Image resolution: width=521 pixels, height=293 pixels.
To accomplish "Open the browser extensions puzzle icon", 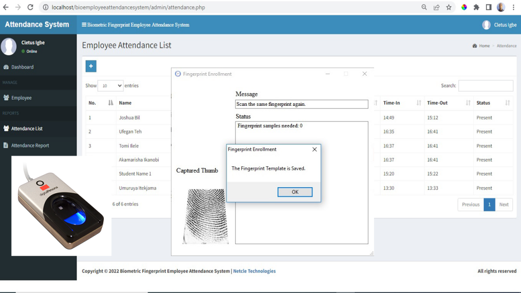I will point(475,7).
